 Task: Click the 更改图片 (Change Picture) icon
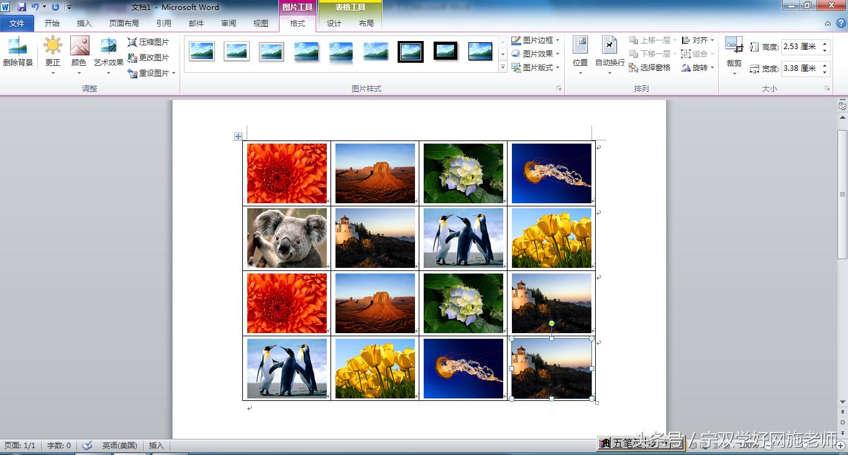coord(149,57)
